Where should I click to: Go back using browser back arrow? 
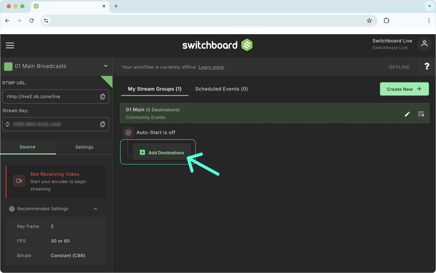[x=7, y=21]
